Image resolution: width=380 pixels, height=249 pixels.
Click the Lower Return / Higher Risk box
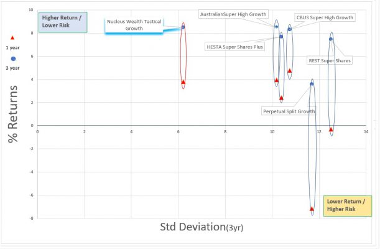click(x=348, y=205)
